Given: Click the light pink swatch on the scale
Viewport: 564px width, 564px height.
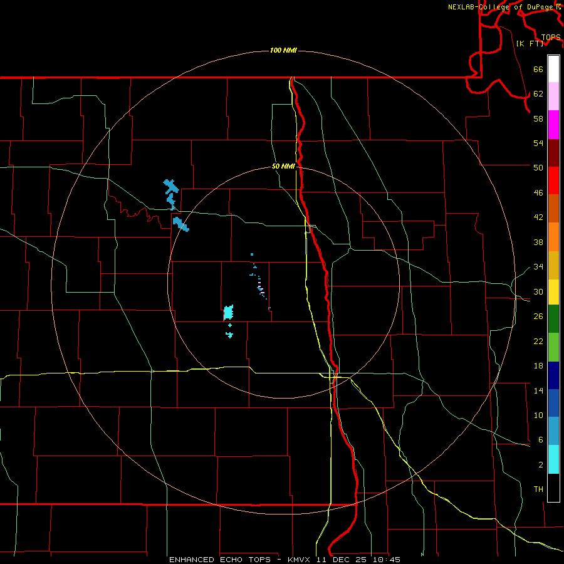Looking at the screenshot, I should pos(553,97).
